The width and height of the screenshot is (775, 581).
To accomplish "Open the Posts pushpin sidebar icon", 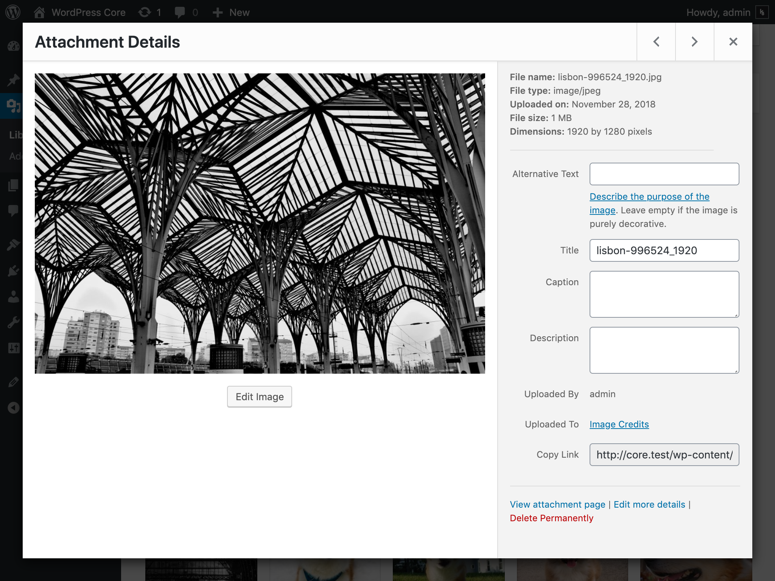I will tap(13, 80).
